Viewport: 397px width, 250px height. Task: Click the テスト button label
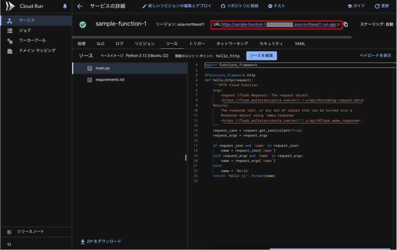tap(279, 6)
